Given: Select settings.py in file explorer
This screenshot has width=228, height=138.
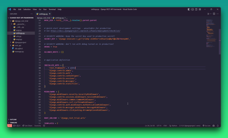Looking at the screenshot, I should click(21, 33).
